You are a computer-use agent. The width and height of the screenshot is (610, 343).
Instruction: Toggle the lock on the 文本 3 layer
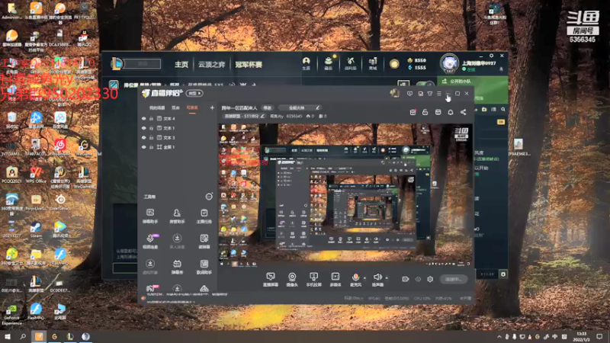[x=151, y=138]
